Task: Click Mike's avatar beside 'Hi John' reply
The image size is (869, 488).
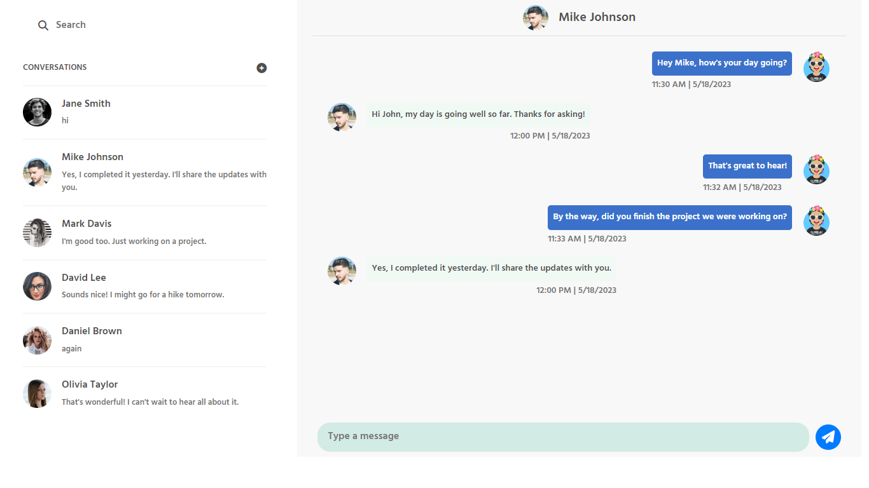Action: pyautogui.click(x=342, y=118)
